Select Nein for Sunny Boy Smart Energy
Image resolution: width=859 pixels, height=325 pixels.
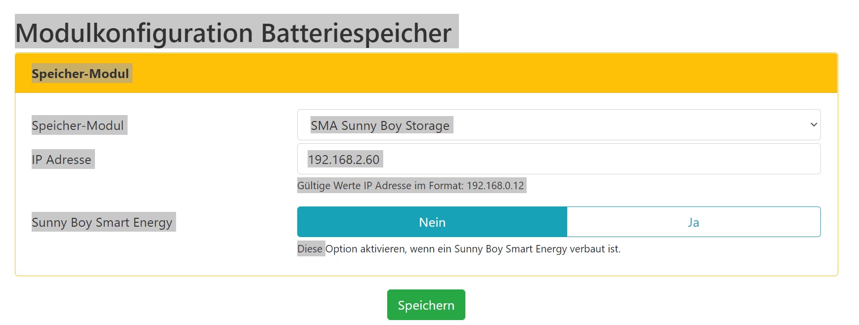point(432,222)
